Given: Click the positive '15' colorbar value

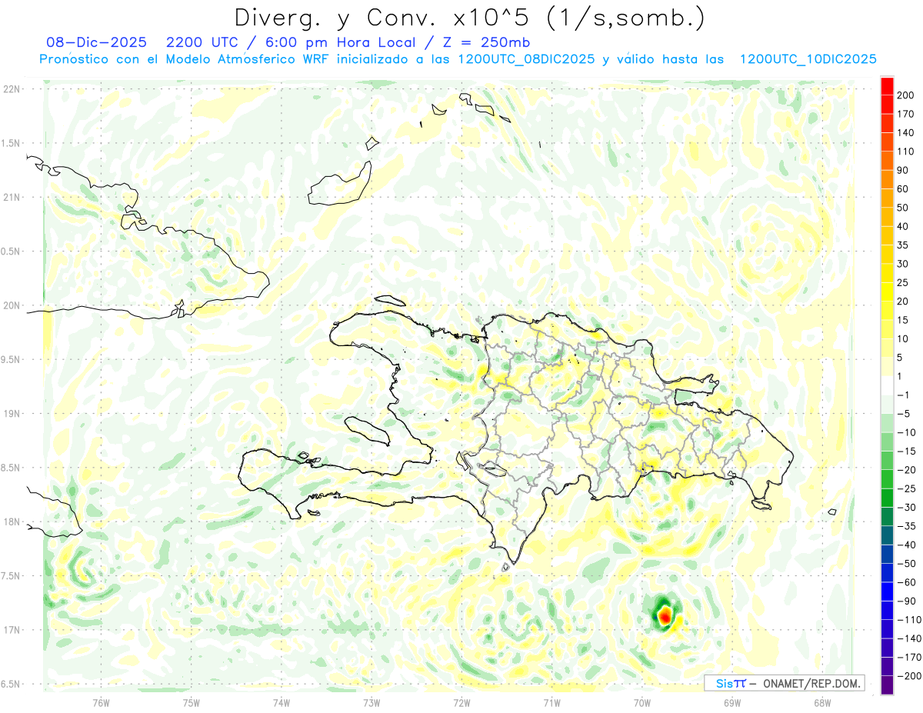Looking at the screenshot, I should 903,320.
